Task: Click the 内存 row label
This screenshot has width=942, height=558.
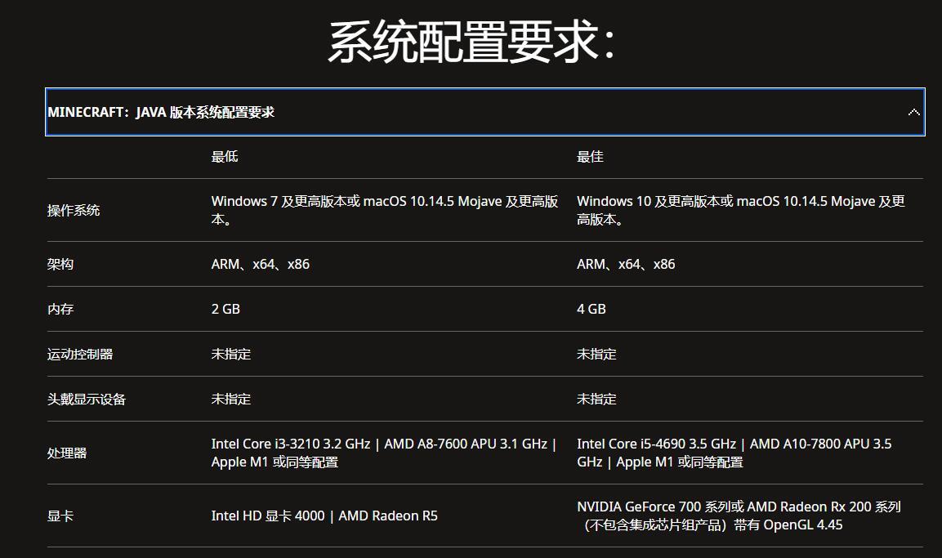Action: point(59,308)
